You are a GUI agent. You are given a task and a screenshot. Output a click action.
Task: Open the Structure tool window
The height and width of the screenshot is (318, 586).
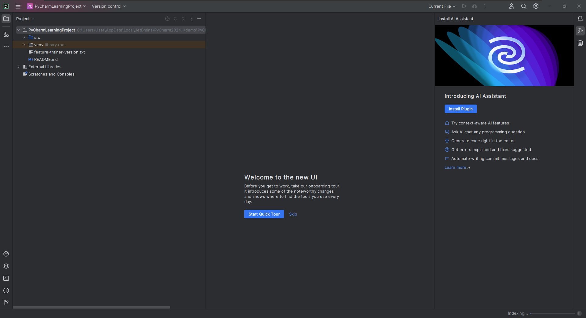tap(6, 34)
